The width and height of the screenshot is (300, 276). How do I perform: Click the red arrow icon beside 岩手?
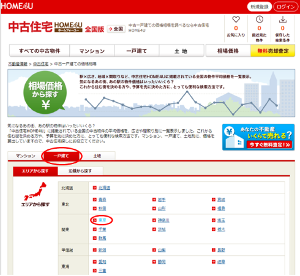154,200
